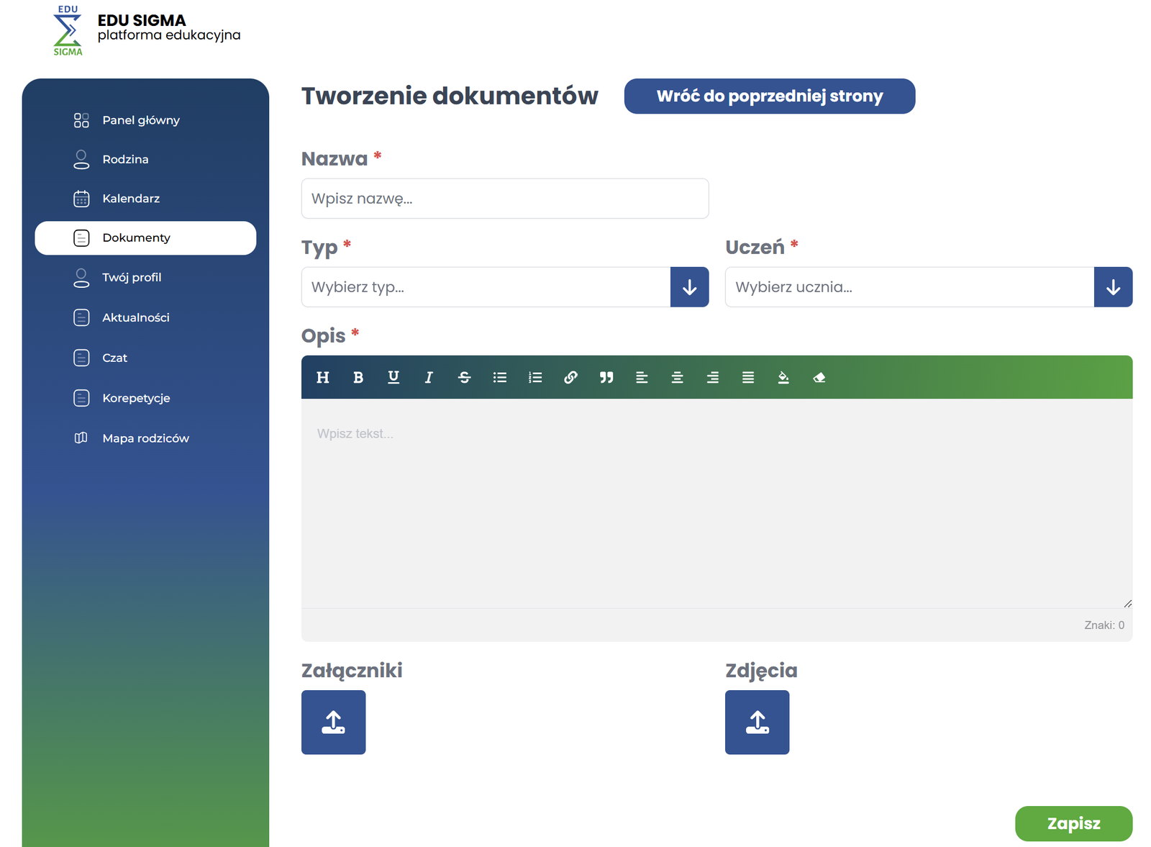Open Kalendarz from the sidebar

coord(131,199)
